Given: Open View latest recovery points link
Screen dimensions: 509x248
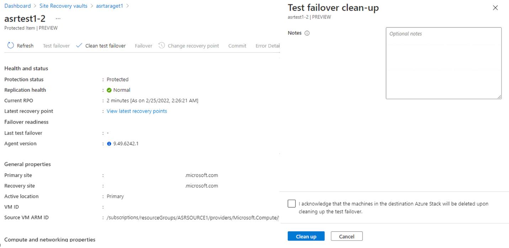Looking at the screenshot, I should [x=137, y=111].
